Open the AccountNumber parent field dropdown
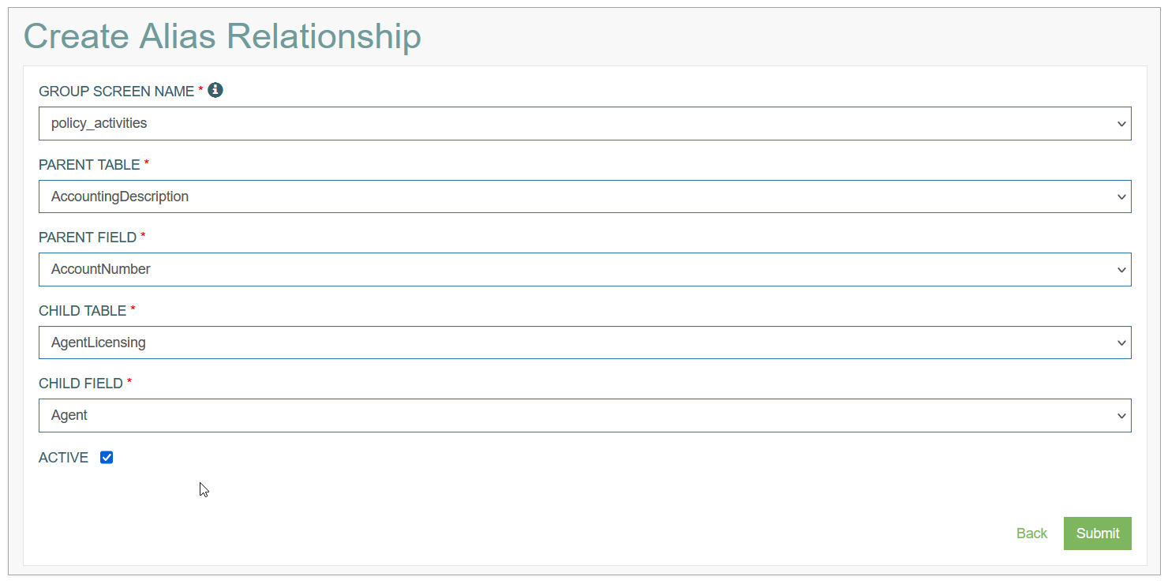This screenshot has width=1168, height=584. 585,269
